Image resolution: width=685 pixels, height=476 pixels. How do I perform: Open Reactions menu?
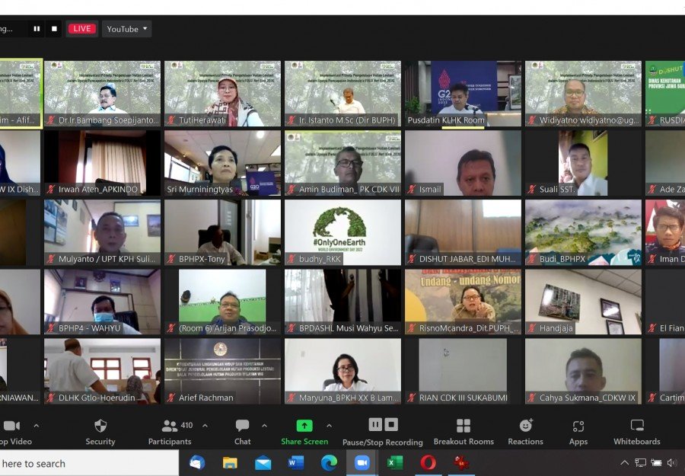(525, 433)
